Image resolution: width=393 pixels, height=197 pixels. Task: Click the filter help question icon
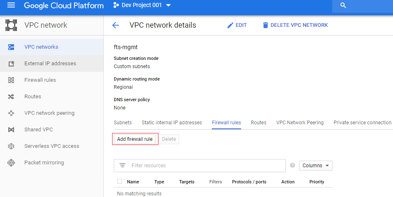pyautogui.click(x=292, y=166)
